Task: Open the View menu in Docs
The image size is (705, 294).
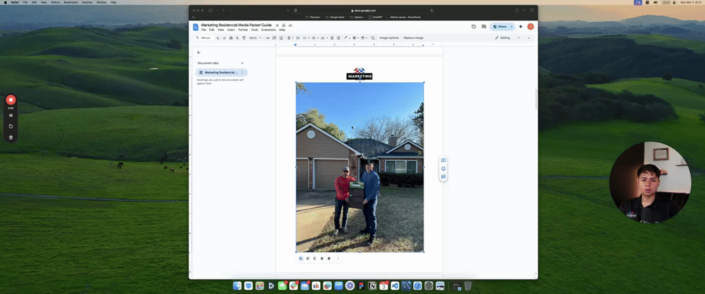Action: (x=221, y=30)
